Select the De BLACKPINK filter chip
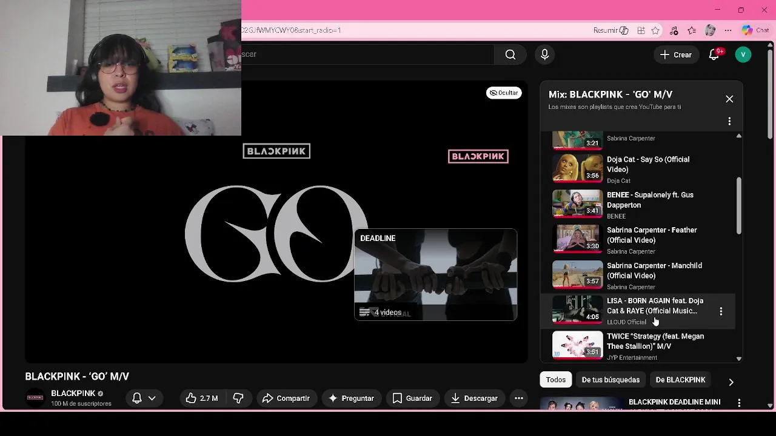 point(680,380)
